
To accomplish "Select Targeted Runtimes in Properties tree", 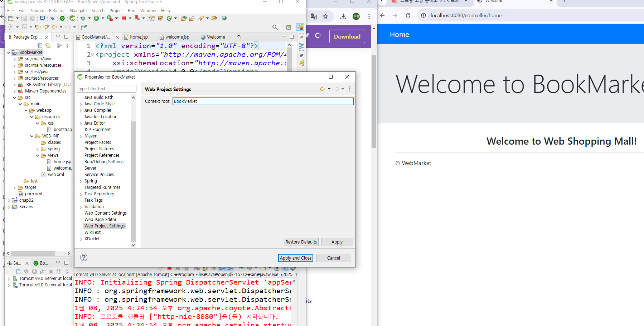I will [102, 187].
